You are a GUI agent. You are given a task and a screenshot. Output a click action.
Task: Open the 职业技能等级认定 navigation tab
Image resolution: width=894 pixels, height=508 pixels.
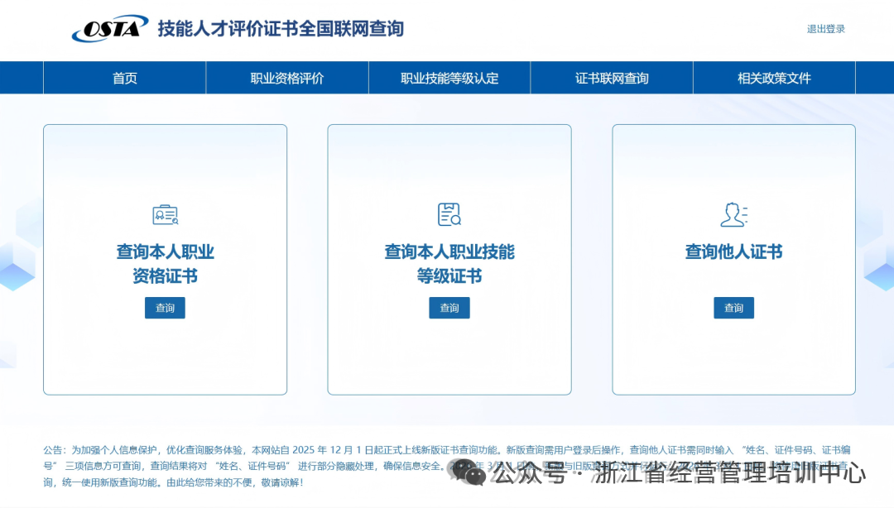point(449,78)
